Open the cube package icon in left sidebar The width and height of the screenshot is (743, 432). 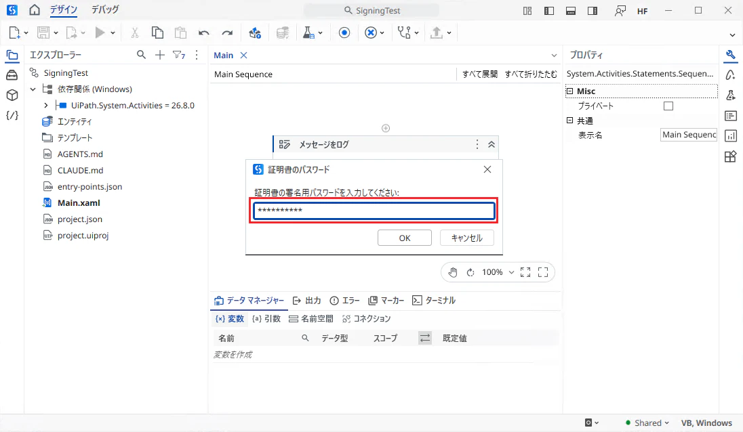pyautogui.click(x=12, y=95)
